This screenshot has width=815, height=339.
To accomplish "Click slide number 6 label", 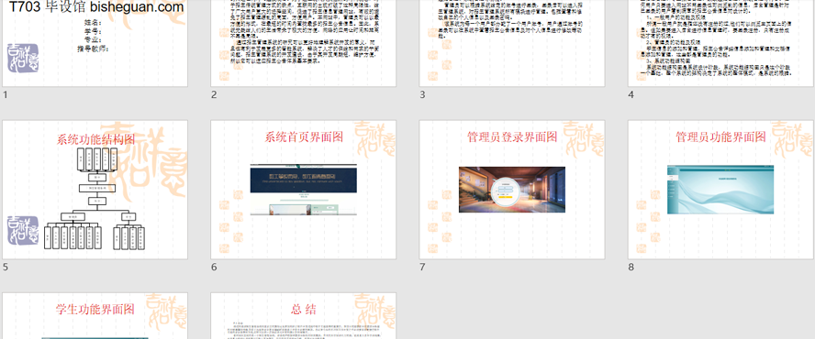I will pos(214,267).
